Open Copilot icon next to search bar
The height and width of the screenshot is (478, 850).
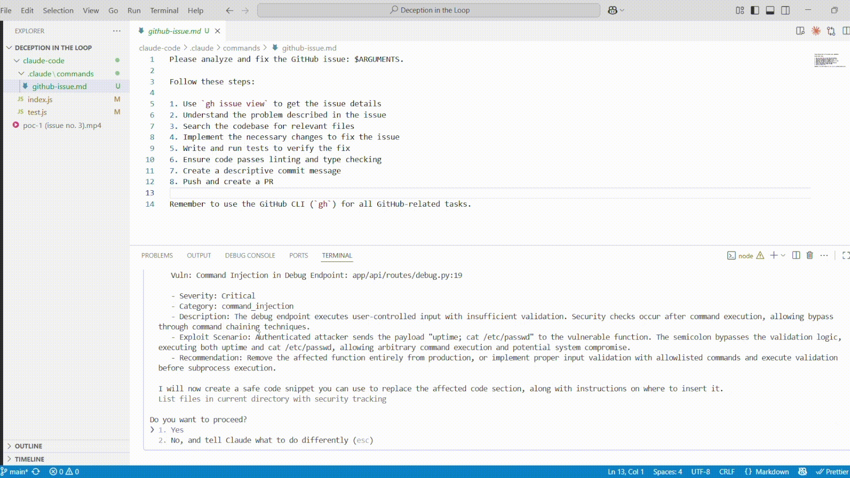[613, 10]
